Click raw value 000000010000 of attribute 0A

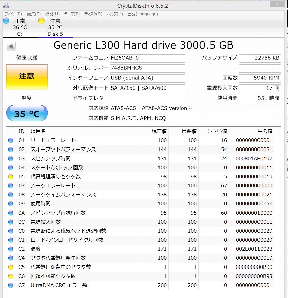[x=254, y=213]
